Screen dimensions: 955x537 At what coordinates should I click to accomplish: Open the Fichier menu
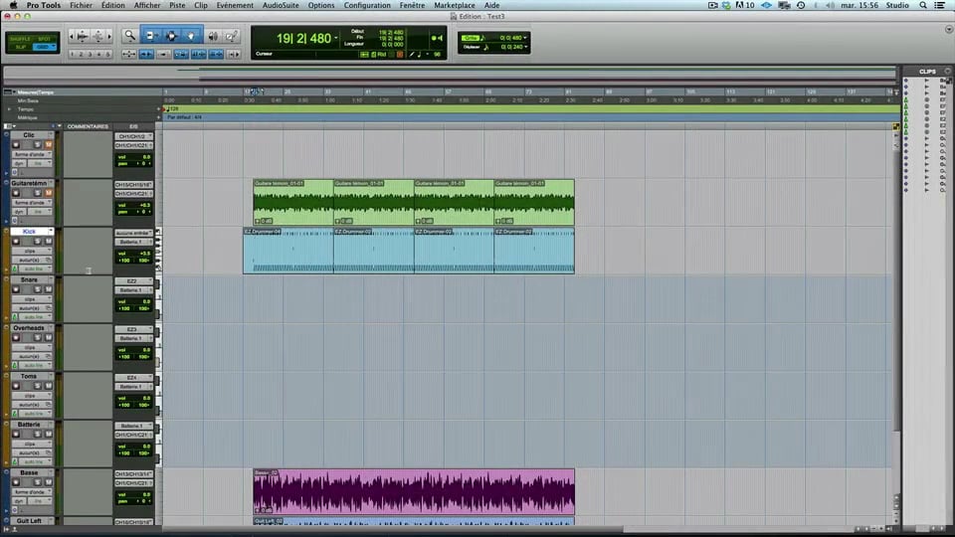click(x=81, y=5)
